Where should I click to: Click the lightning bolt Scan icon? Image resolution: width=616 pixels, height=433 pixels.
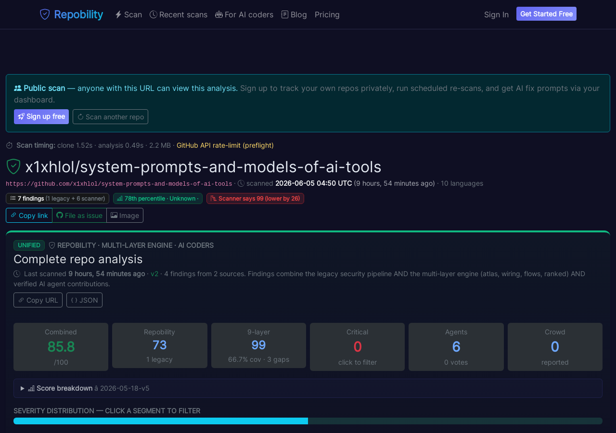(118, 14)
